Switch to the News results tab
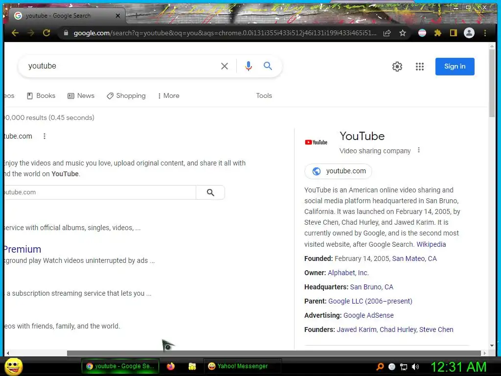 click(81, 95)
